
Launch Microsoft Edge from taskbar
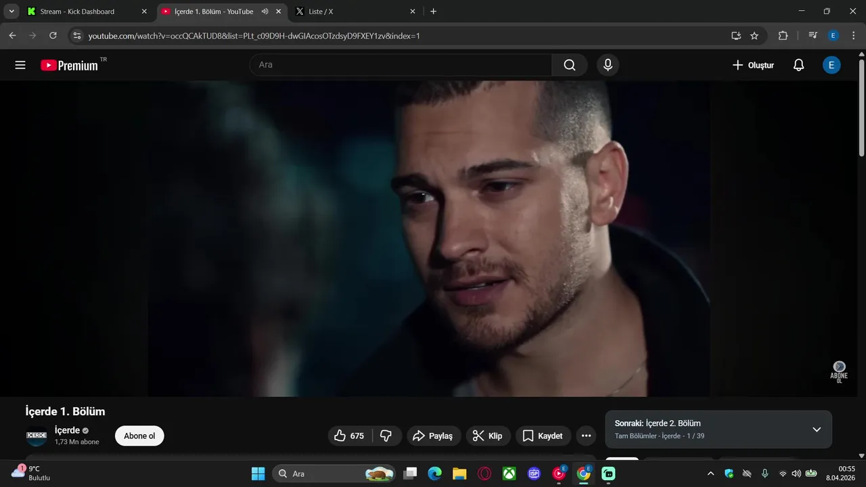(x=434, y=473)
